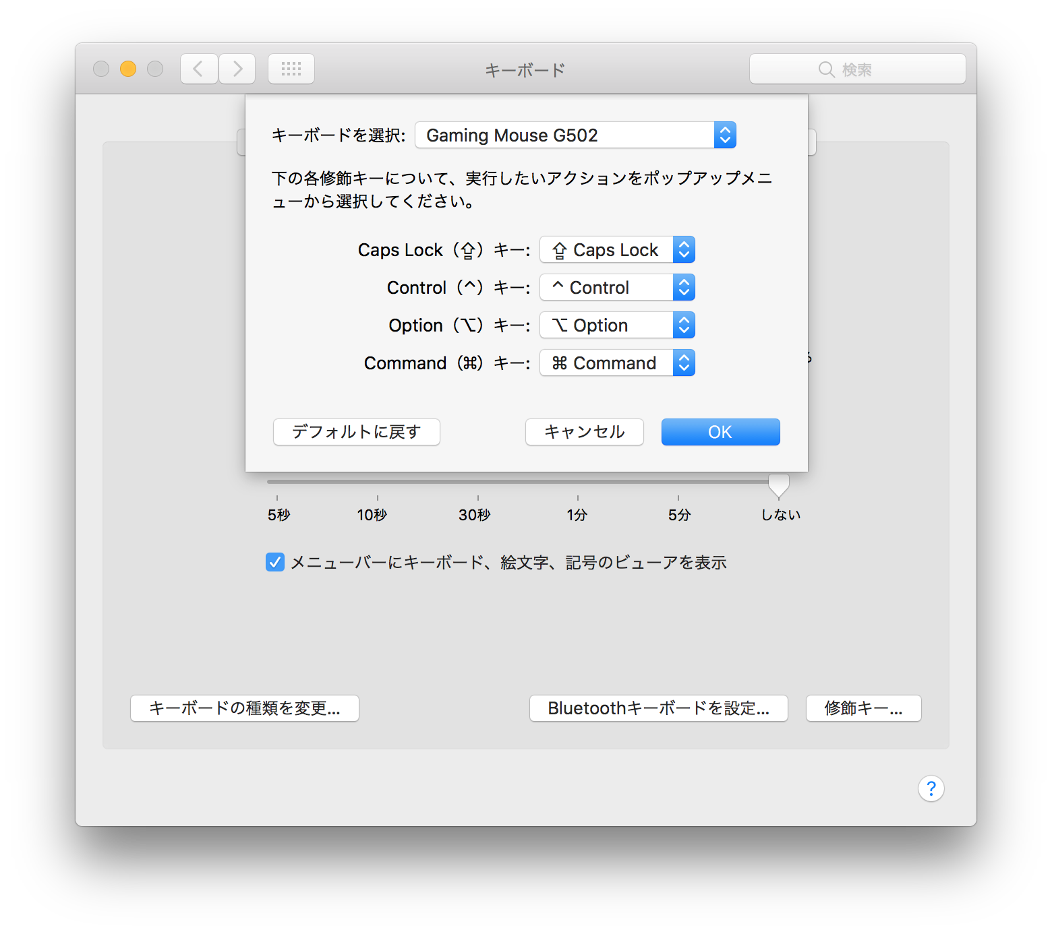Screen dimensions: 1052x934
Task: Click the 1分 slider label
Action: point(577,515)
